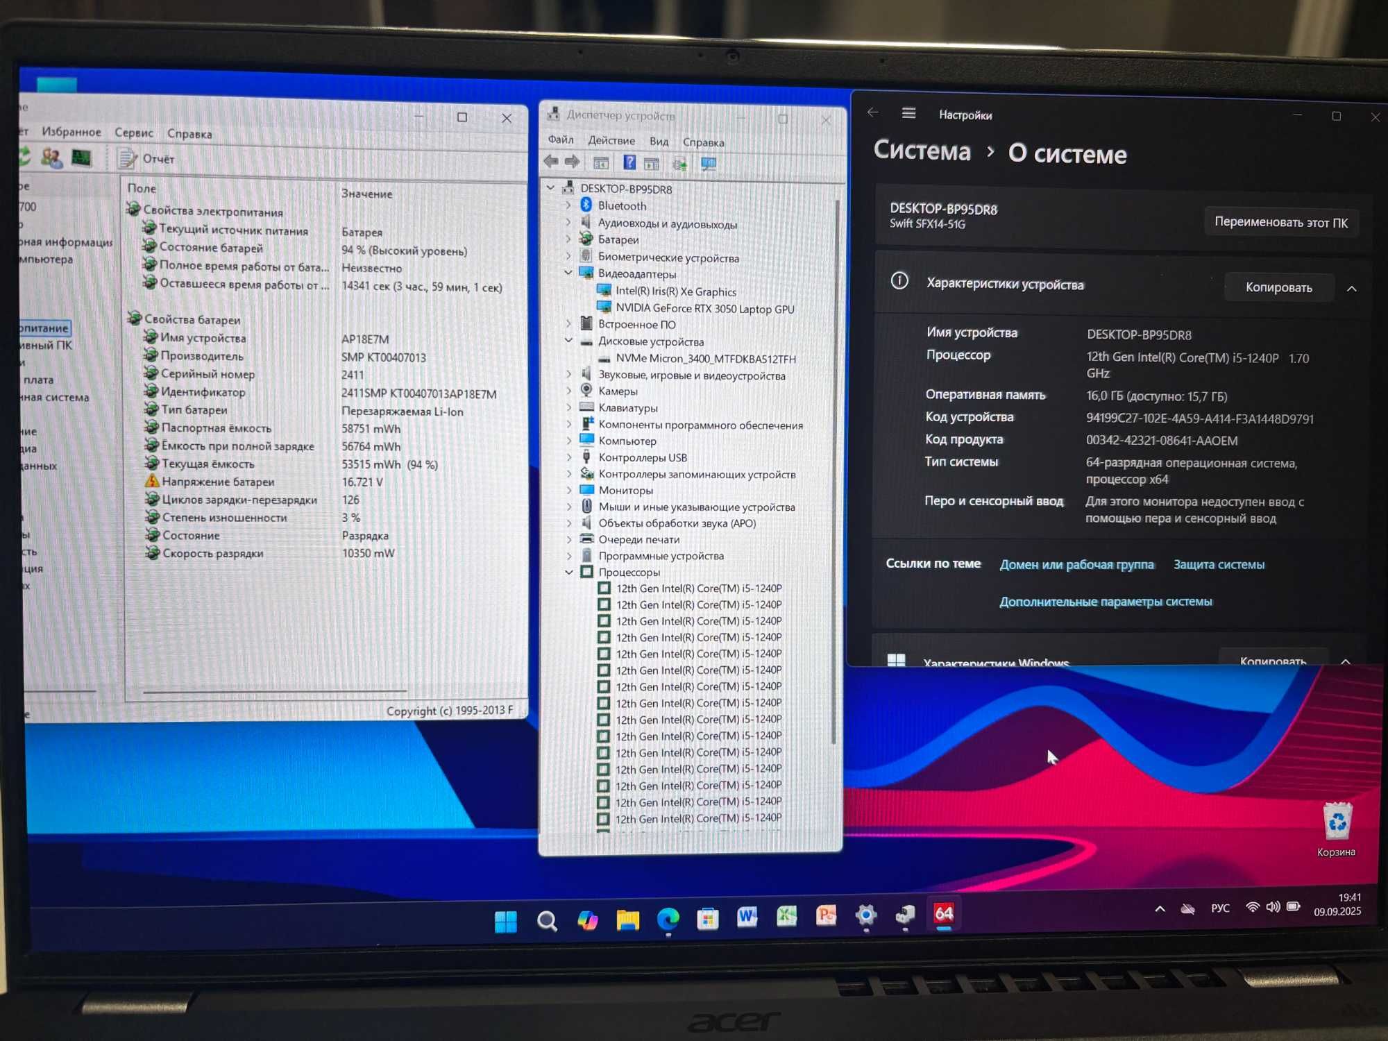Click the volume speaker icon in system tray
Screen dimensions: 1388x1041
pos(1273,907)
